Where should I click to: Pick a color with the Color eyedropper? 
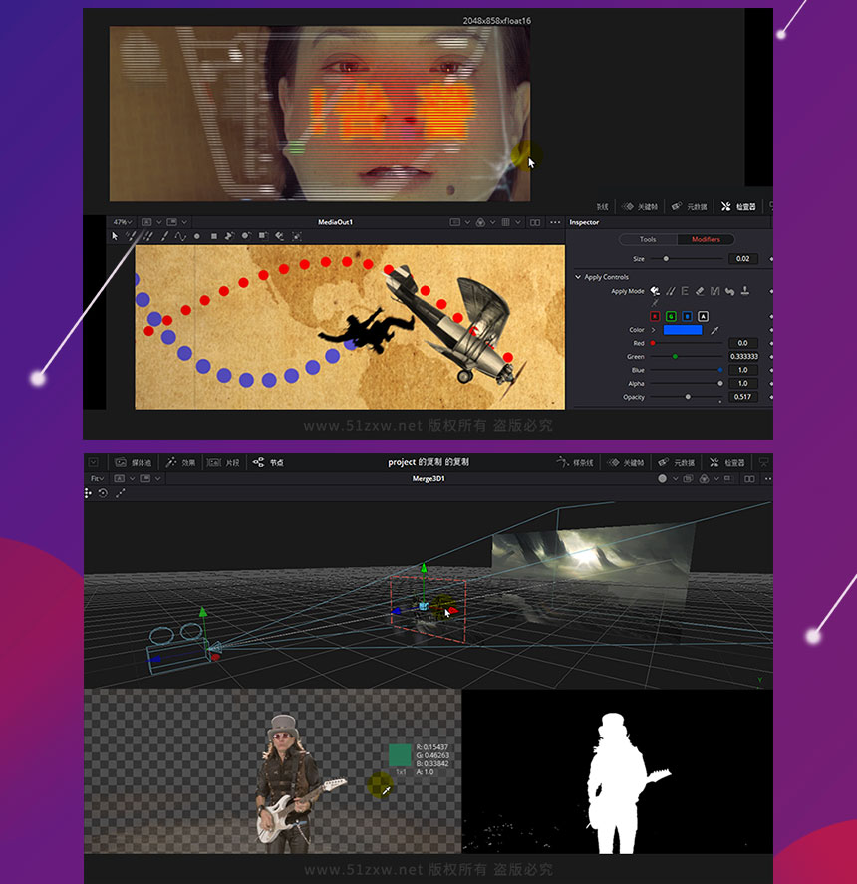point(714,330)
